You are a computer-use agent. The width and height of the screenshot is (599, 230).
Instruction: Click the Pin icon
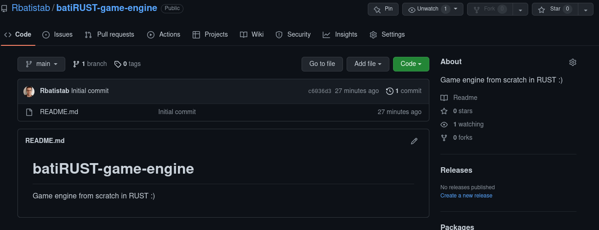[377, 9]
